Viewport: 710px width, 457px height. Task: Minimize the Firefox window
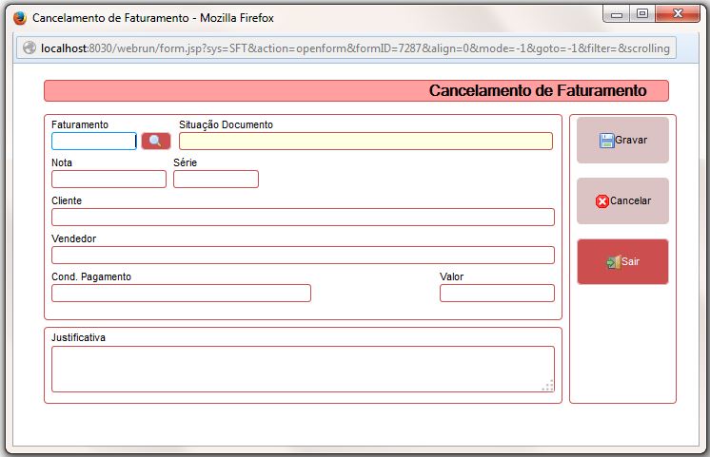[x=617, y=14]
